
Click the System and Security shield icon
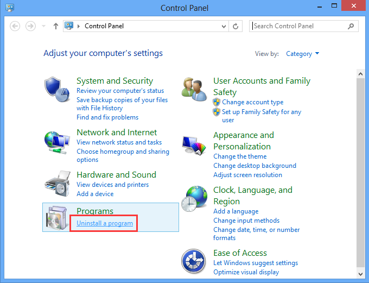(57, 89)
